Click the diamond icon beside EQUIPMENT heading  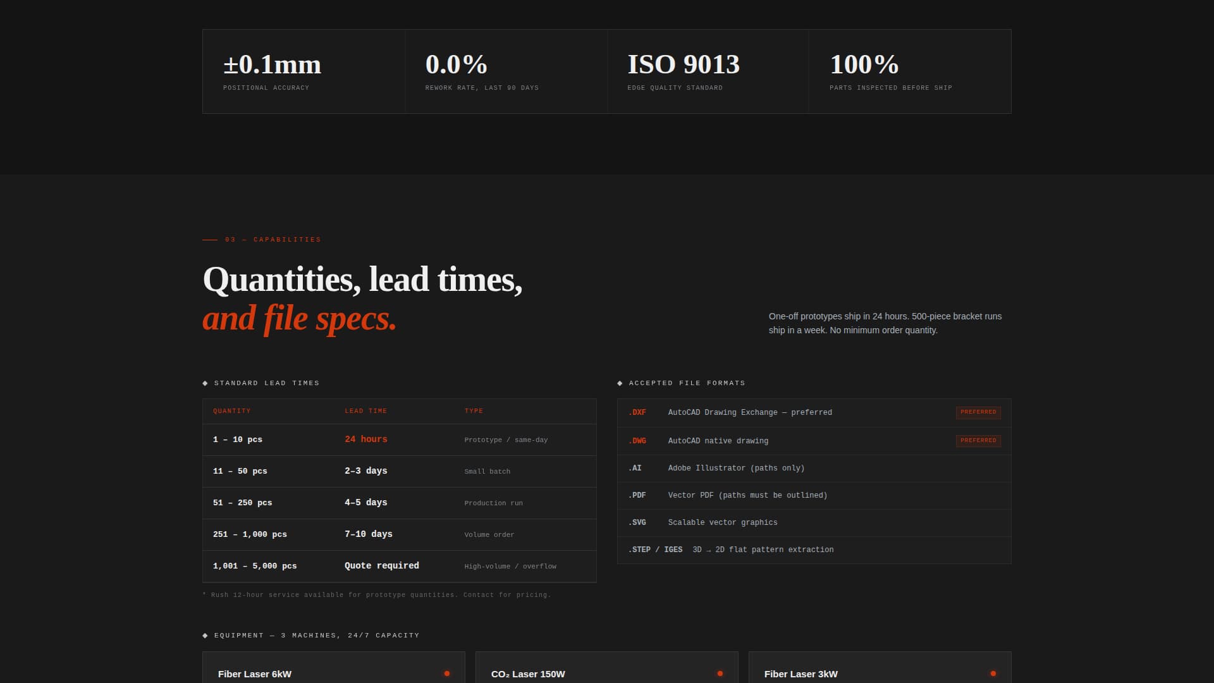205,635
